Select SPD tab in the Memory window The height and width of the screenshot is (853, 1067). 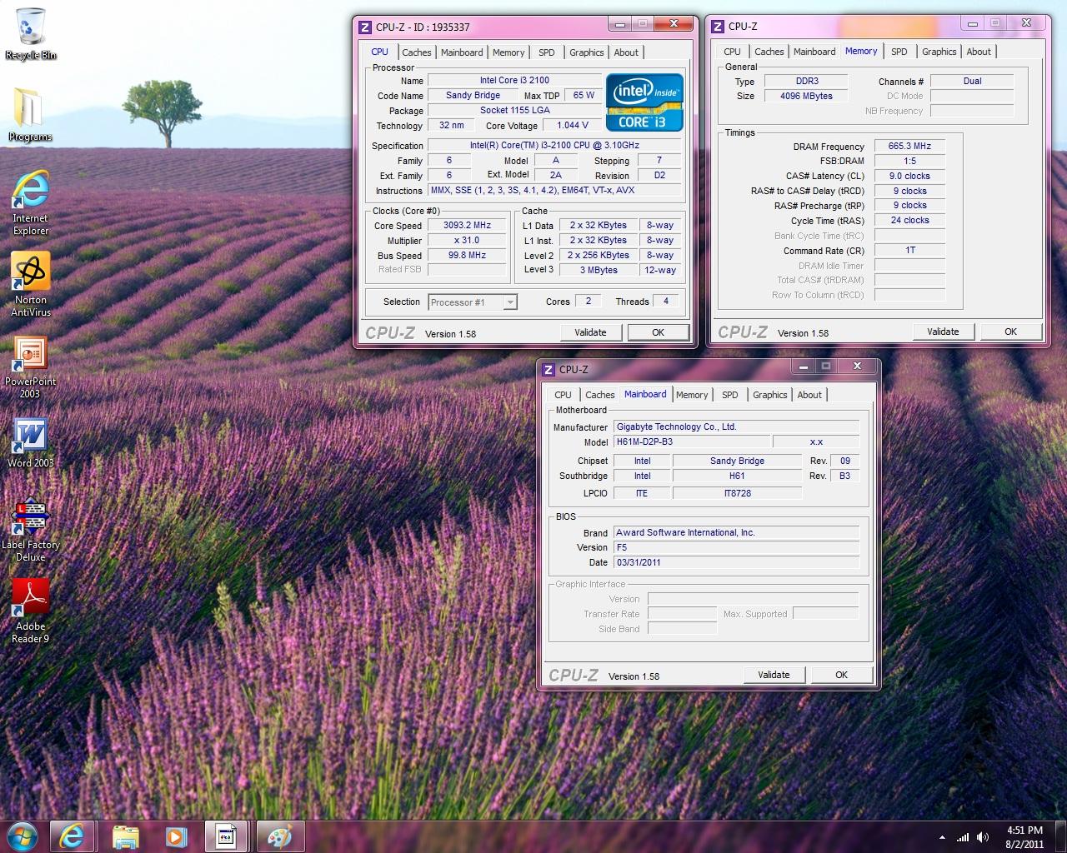coord(899,52)
